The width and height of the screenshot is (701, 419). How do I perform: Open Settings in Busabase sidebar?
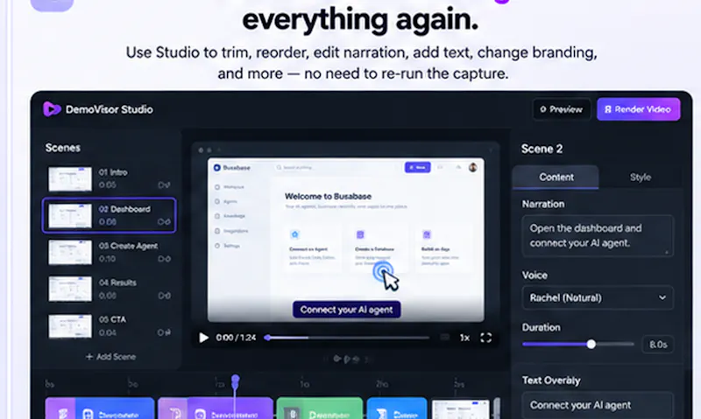point(228,246)
